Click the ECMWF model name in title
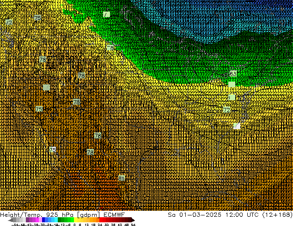This screenshot has width=293, height=226. click(114, 215)
